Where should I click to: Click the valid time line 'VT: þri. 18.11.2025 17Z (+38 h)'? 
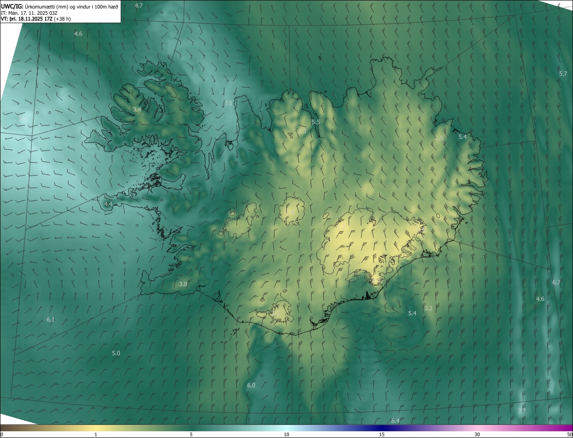(x=36, y=19)
